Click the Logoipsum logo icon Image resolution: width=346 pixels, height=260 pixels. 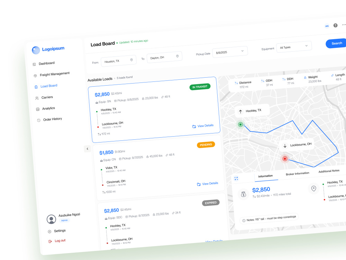tap(36, 50)
